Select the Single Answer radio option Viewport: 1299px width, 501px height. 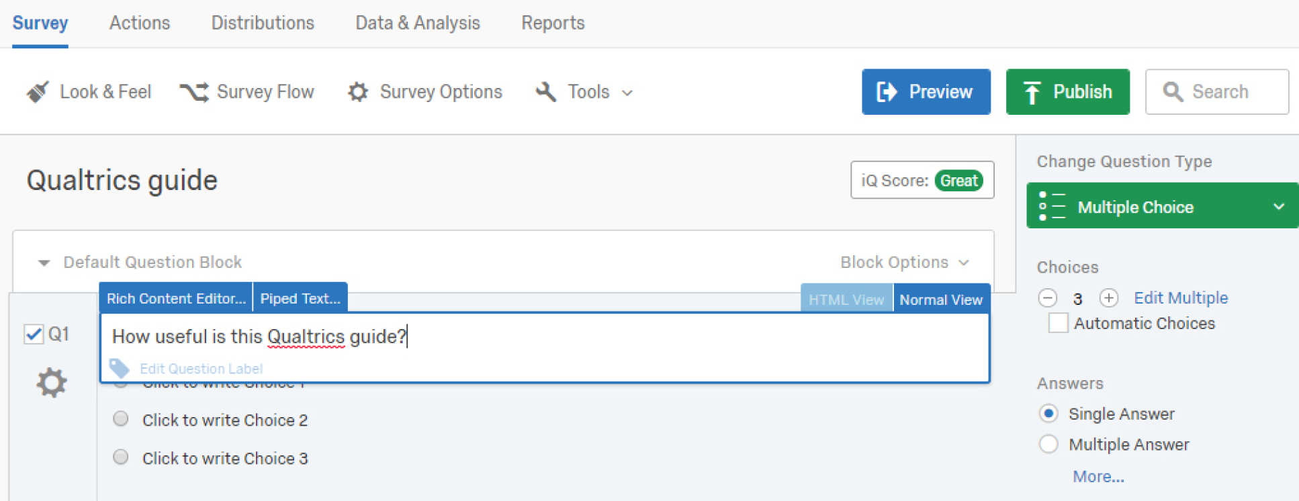[x=1048, y=414]
